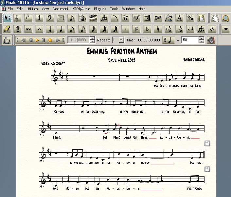231x197 pixels.
Task: Choose the Staff tool with treble clef
Action: (x=18, y=18)
